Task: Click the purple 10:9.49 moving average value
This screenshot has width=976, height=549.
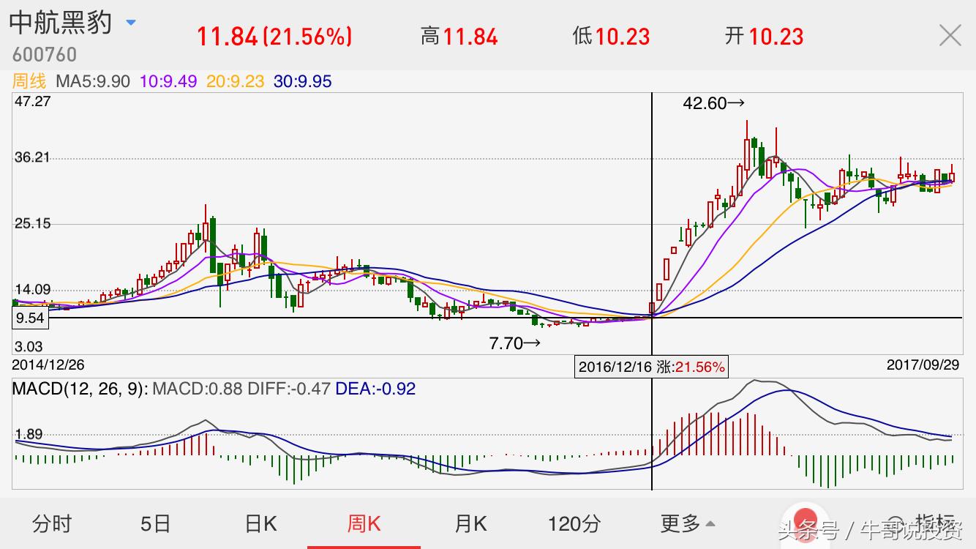Action: click(168, 81)
